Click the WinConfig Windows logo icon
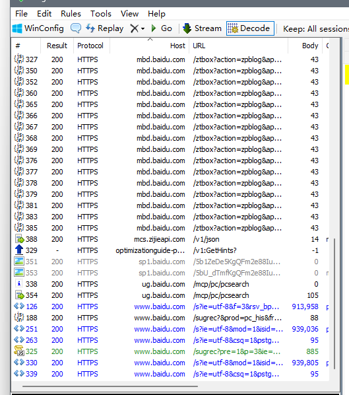Screen dimensions: 349x395 (x=17, y=28)
